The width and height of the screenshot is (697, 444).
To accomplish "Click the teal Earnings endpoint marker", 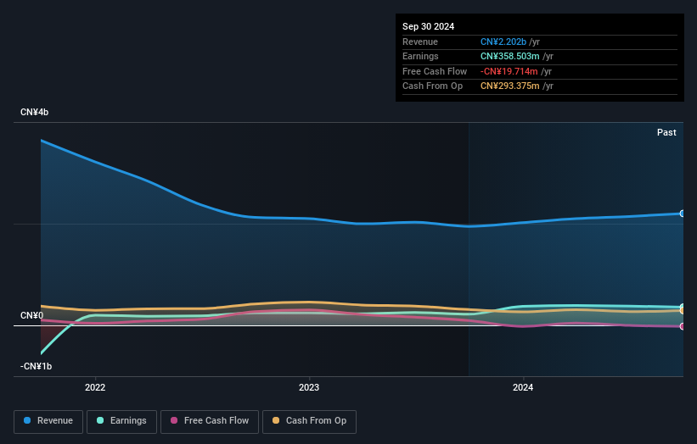I will 683,307.
